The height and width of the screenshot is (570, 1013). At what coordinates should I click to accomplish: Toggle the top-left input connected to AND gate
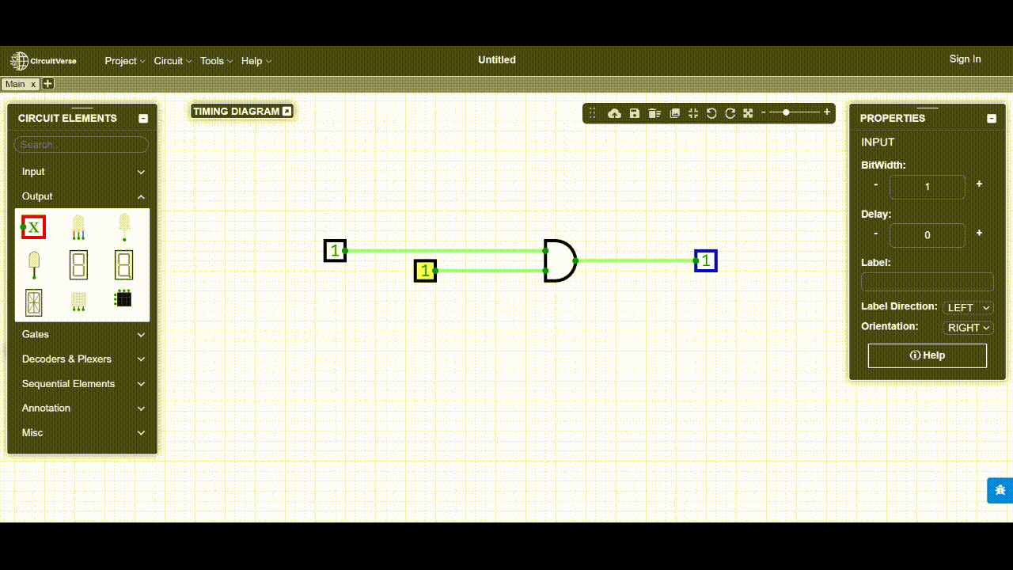click(335, 251)
